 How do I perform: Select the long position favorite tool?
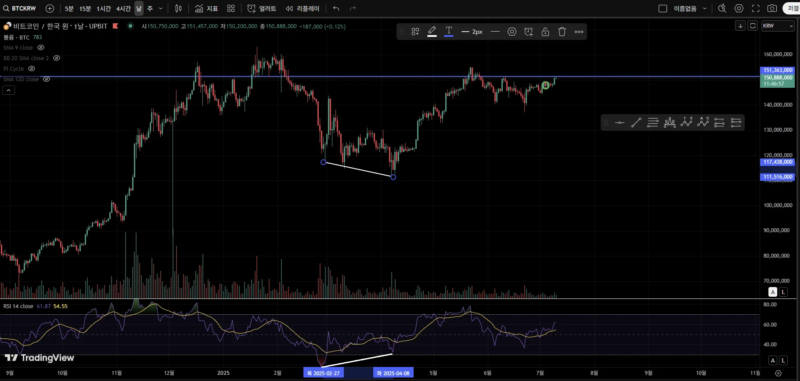719,122
